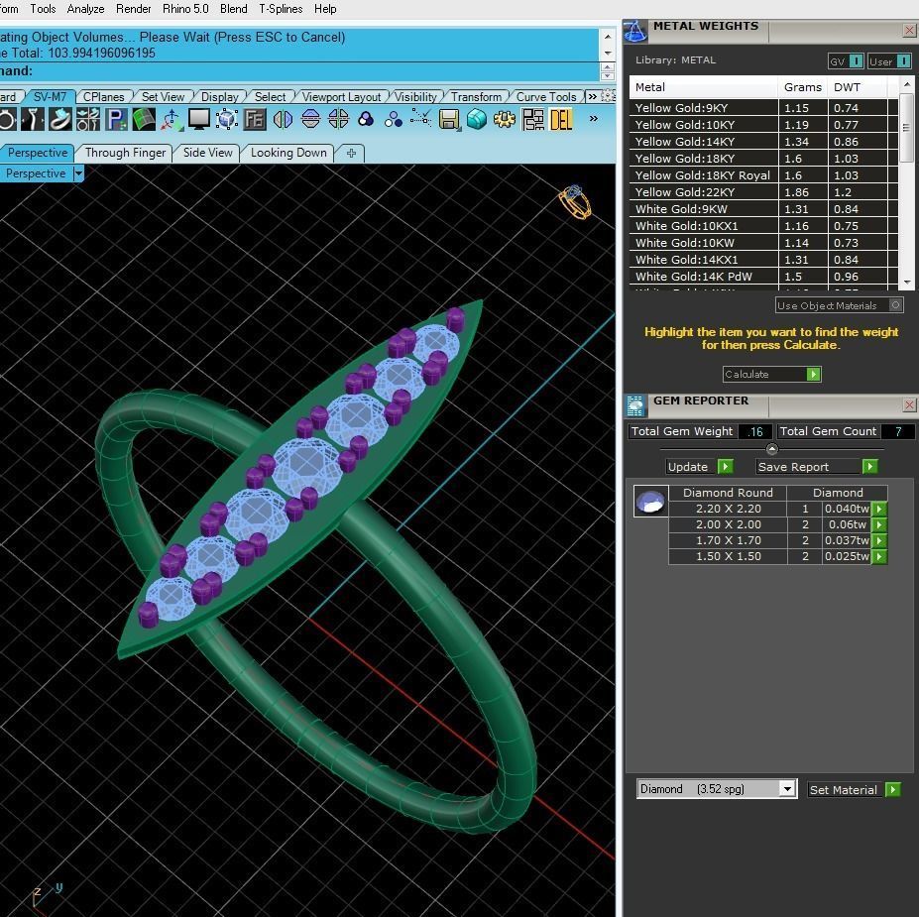This screenshot has height=917, width=919.
Task: Click the yellow gear settings icon
Action: tap(505, 120)
